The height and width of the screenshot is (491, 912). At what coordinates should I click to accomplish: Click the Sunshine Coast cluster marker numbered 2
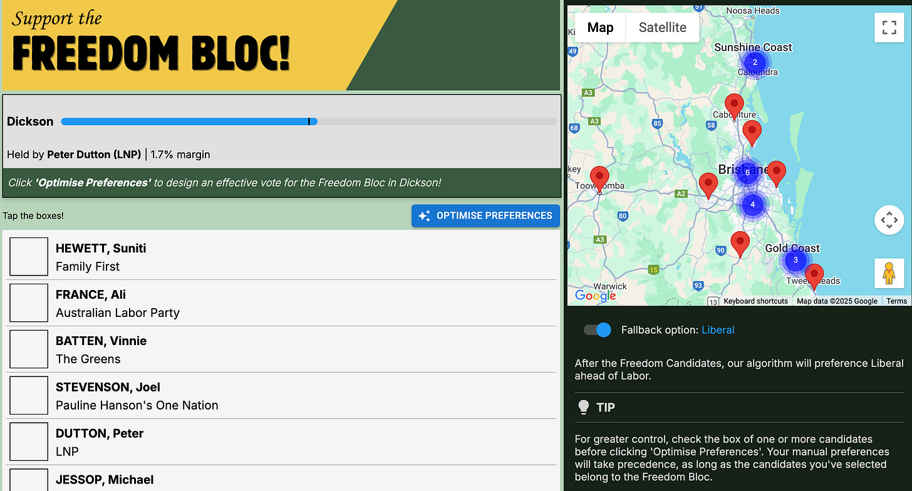tap(755, 62)
